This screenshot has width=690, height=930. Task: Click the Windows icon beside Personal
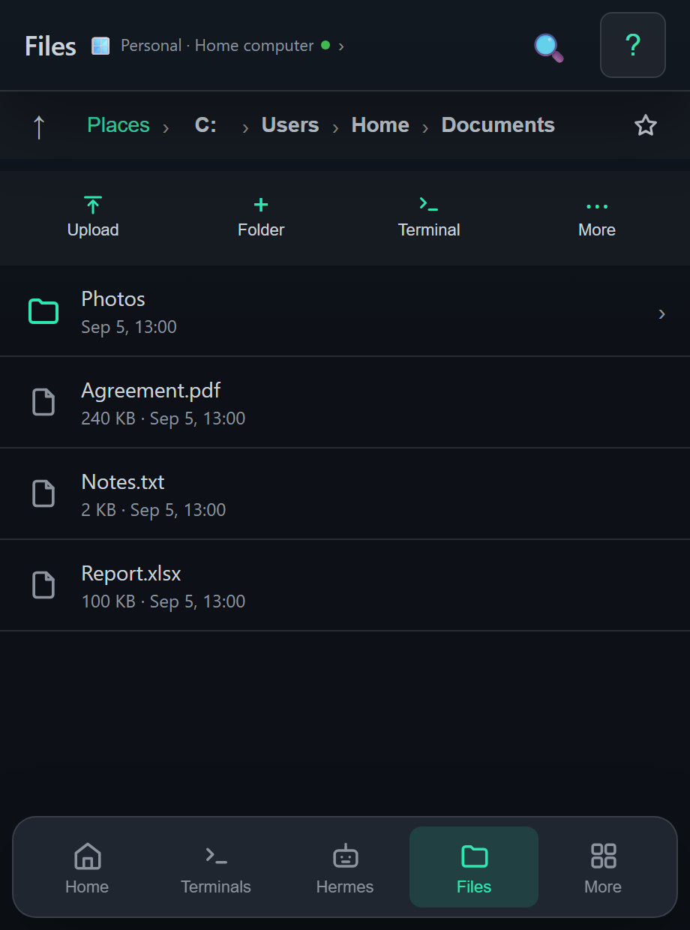100,46
